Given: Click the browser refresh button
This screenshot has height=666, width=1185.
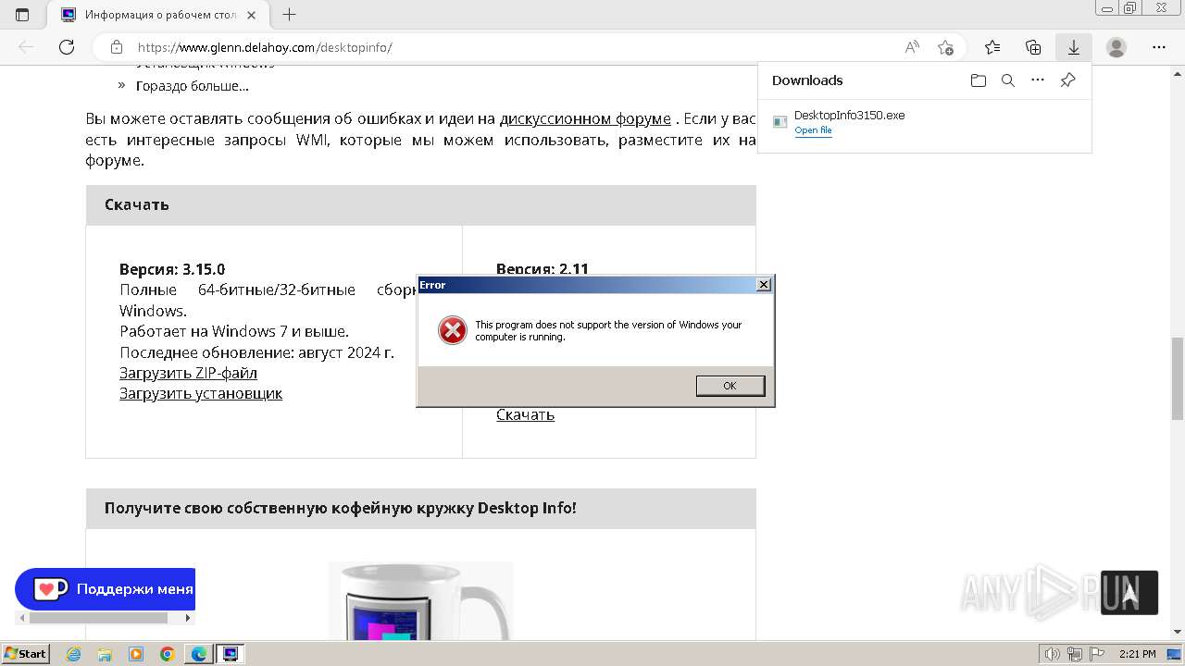Looking at the screenshot, I should [x=67, y=47].
